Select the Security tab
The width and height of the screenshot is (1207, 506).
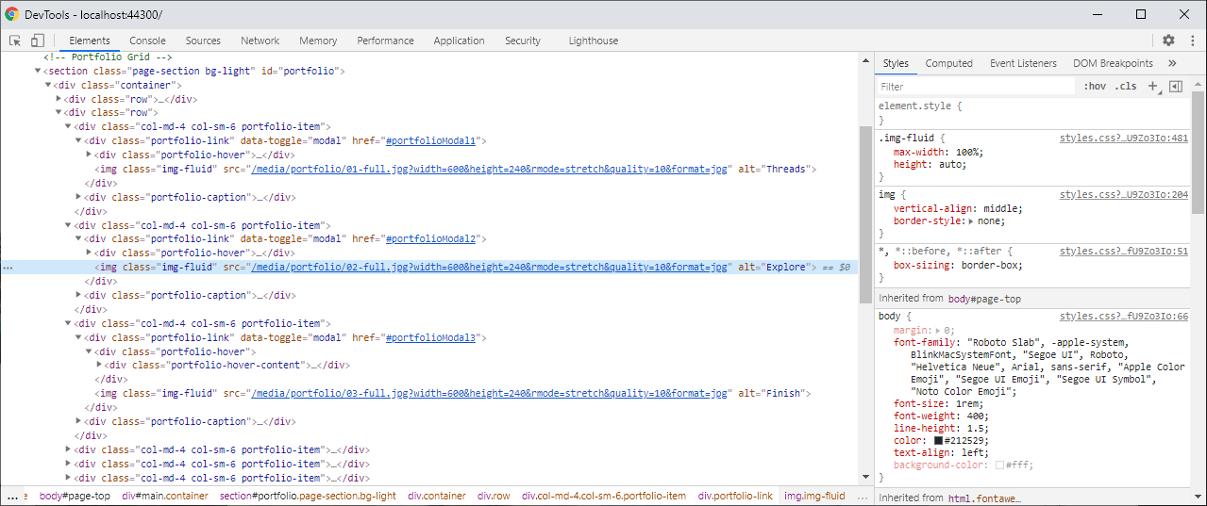click(x=523, y=41)
